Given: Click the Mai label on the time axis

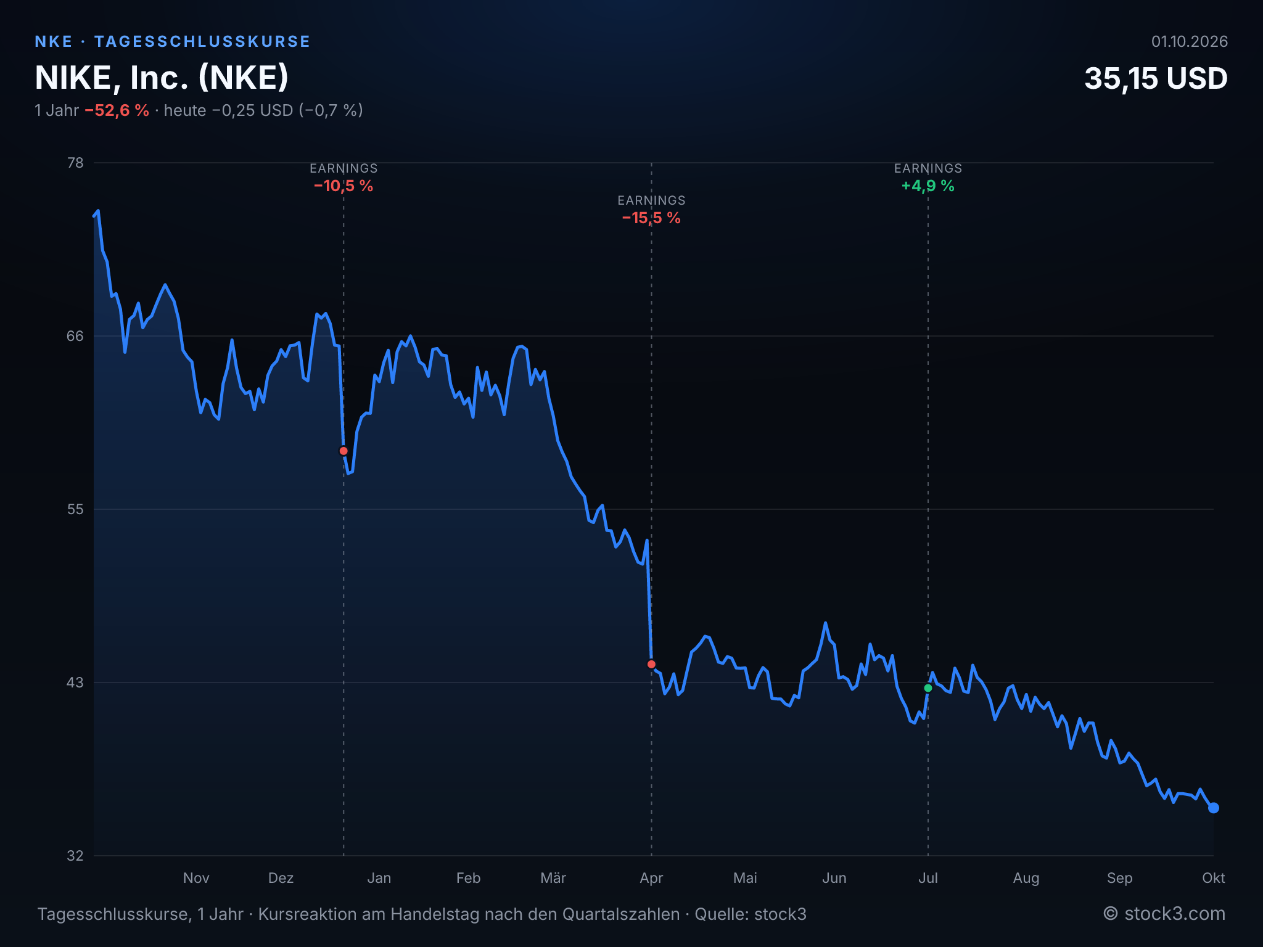Looking at the screenshot, I should point(745,878).
